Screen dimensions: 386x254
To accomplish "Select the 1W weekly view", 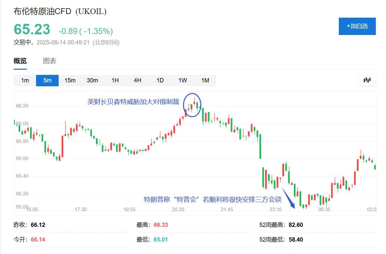I will click(182, 80).
